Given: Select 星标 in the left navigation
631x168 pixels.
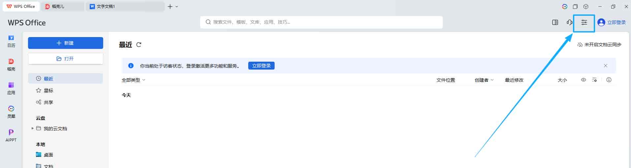Looking at the screenshot, I should [66, 90].
